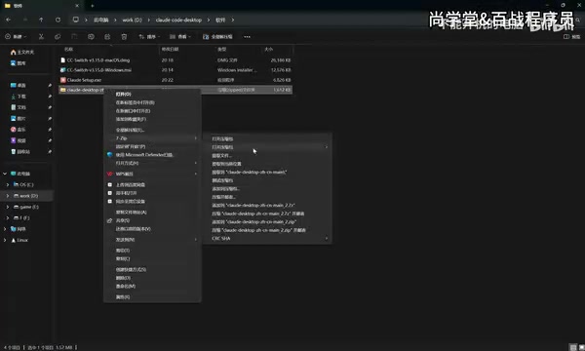Go up one folder level with Up arrow
Viewport: 585px width, 351px height.
click(41, 19)
